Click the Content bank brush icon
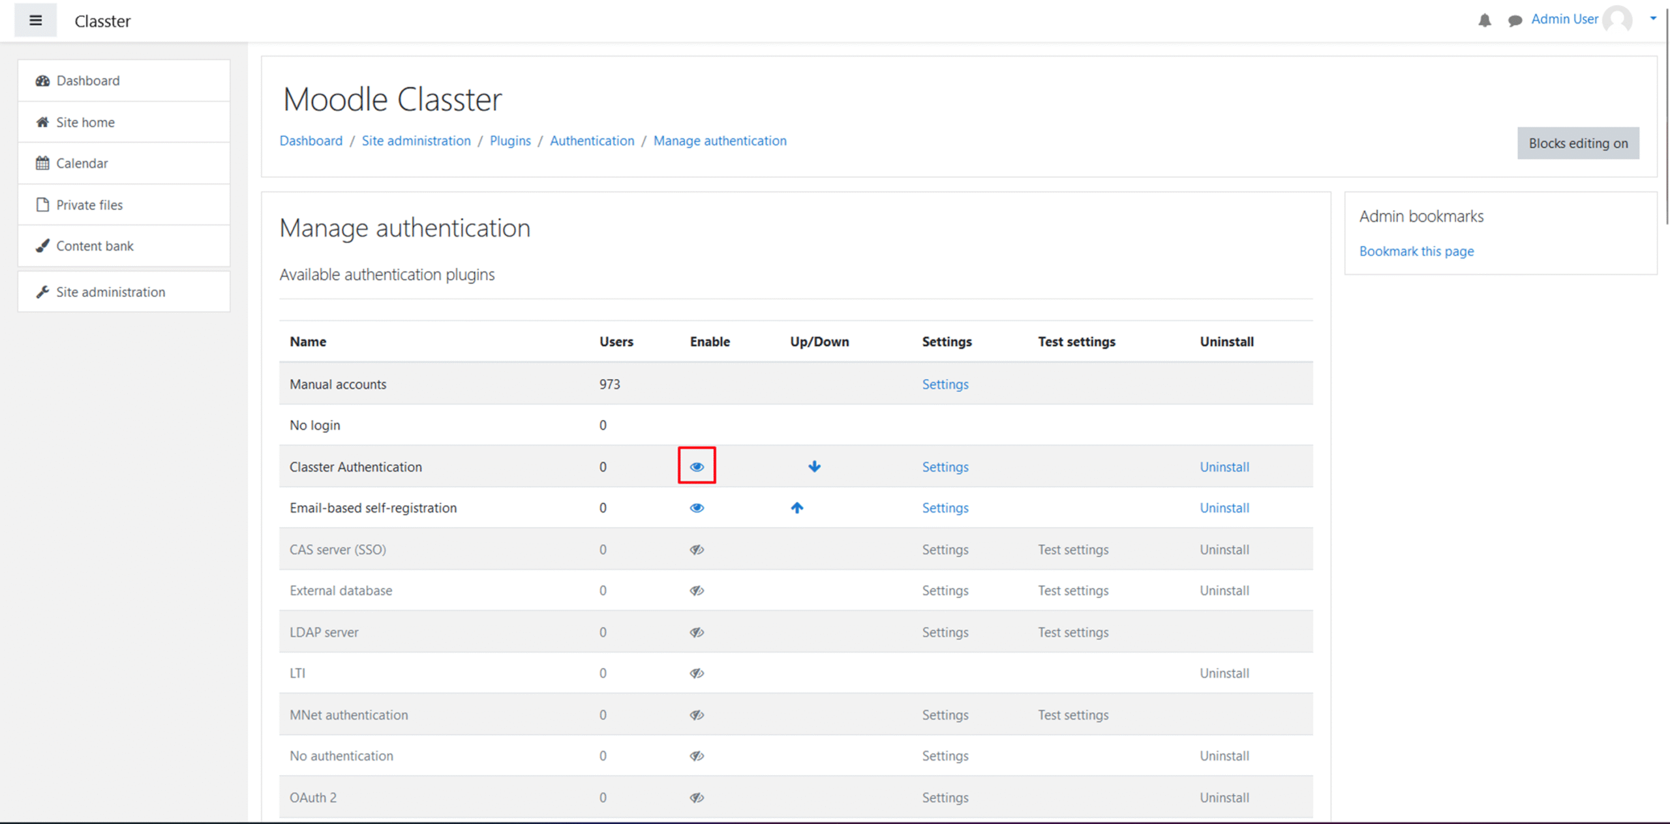 (x=42, y=246)
